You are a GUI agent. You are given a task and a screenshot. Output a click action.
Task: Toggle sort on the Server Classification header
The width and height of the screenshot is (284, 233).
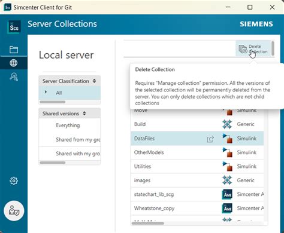94,81
